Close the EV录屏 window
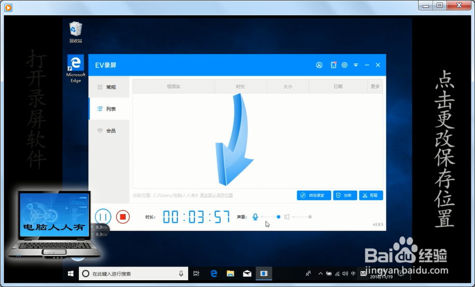 coord(378,65)
